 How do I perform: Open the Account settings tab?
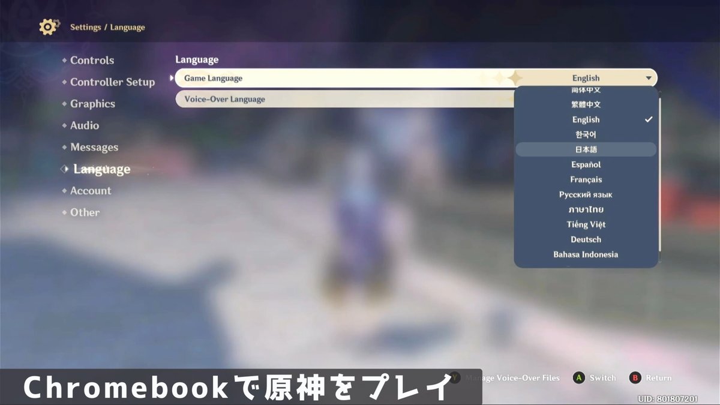(91, 191)
